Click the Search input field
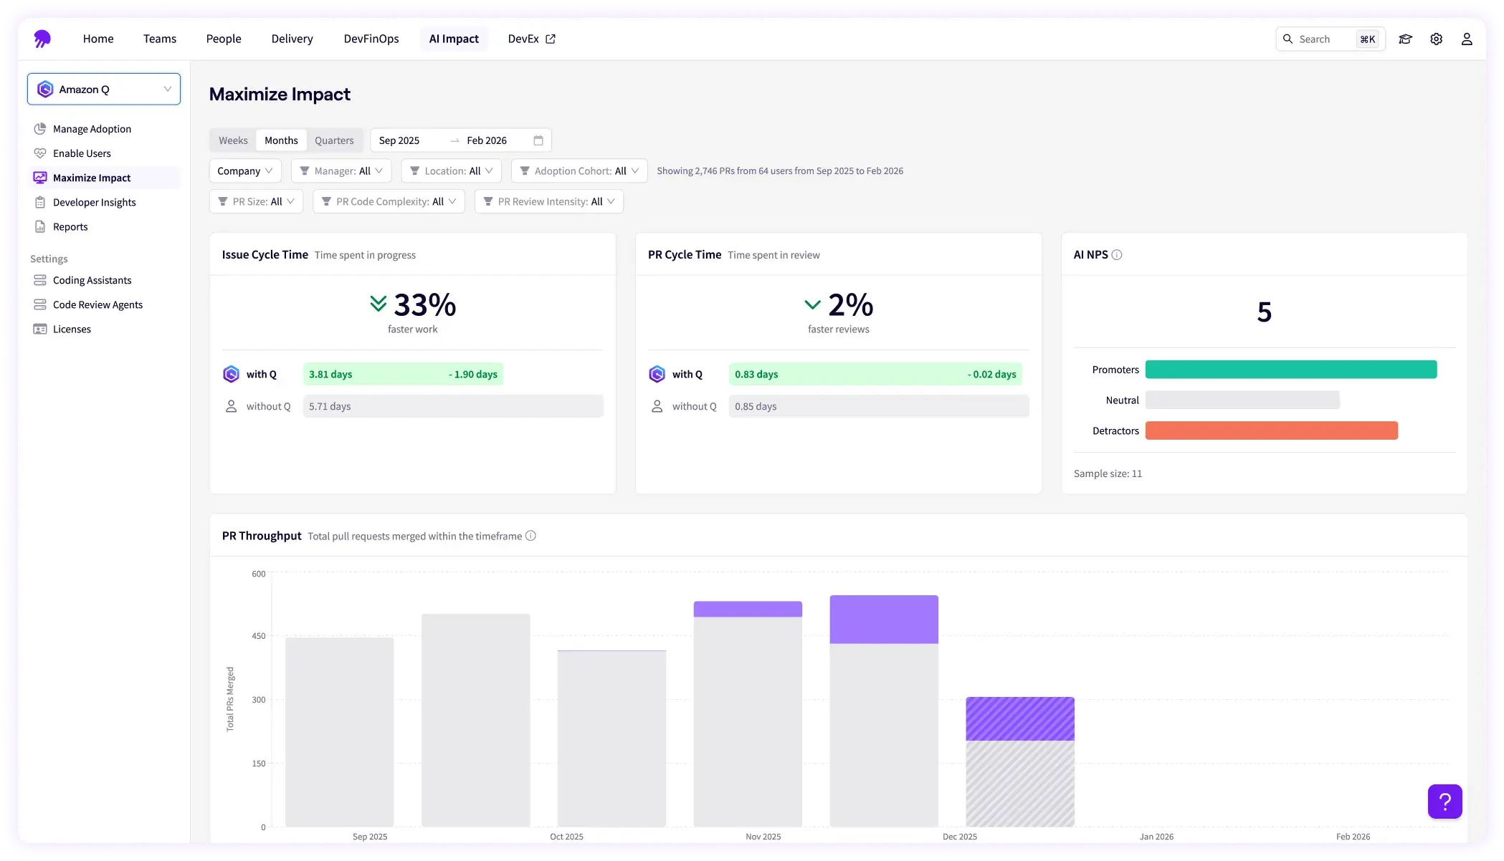1504x861 pixels. (1325, 39)
